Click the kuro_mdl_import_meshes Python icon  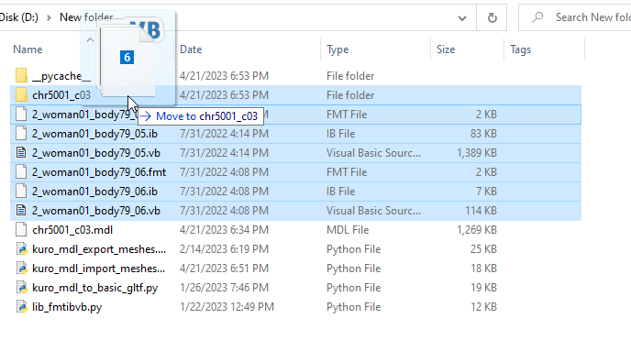[x=21, y=269]
